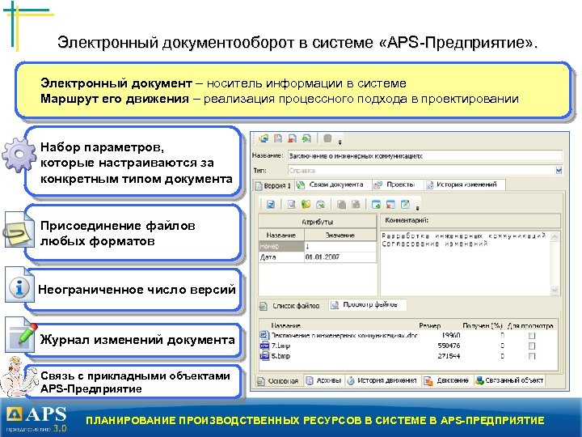Check the view checkbox for 7.bmp
Image resolution: width=582 pixels, height=437 pixels.
tap(532, 346)
